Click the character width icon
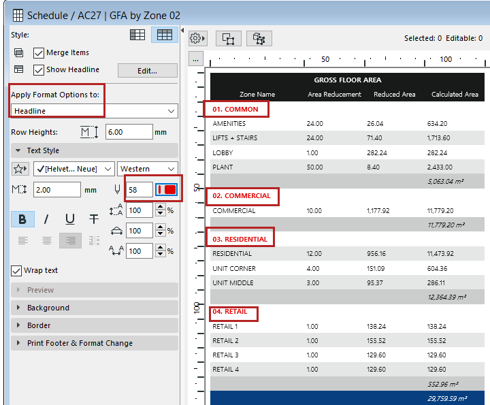 (x=116, y=231)
